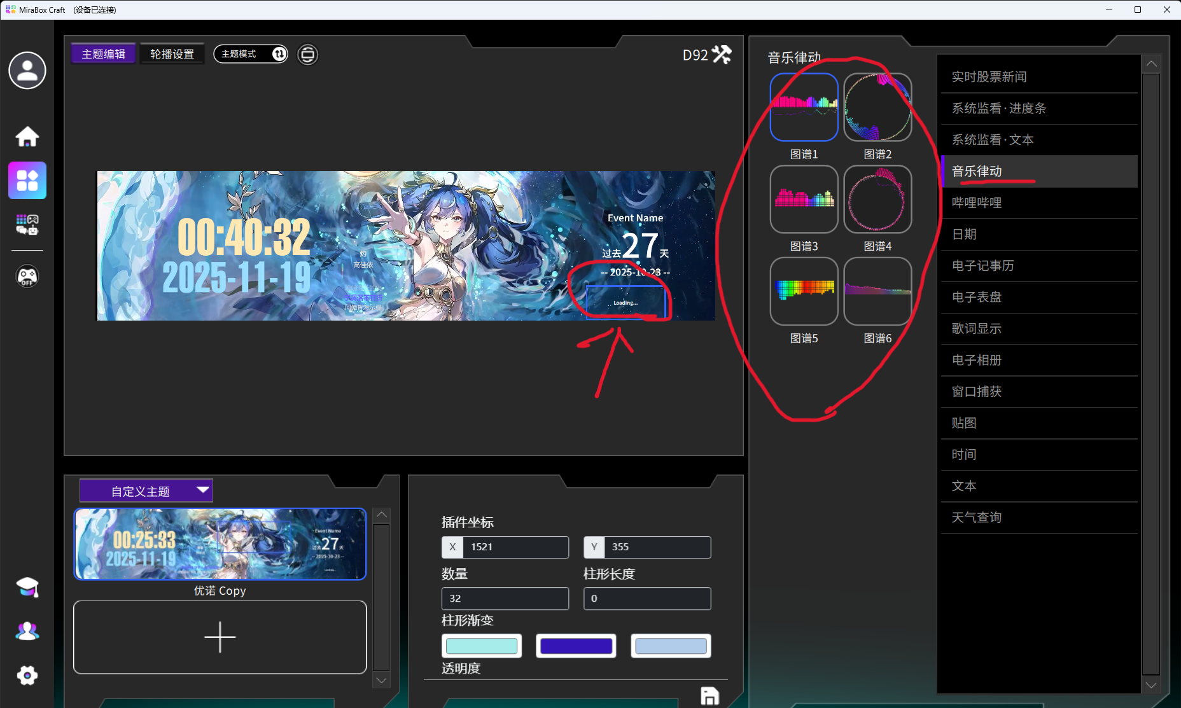Screen dimensions: 1181x708
Task: Add a new theme with plus button
Action: 220,637
